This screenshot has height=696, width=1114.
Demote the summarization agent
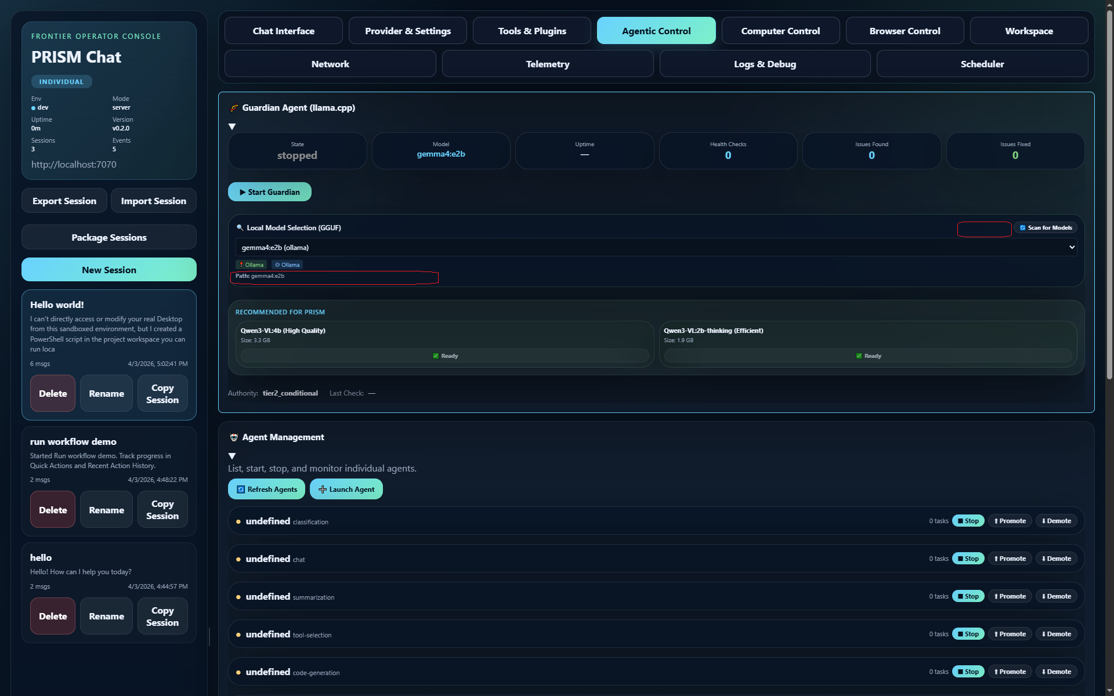1057,596
